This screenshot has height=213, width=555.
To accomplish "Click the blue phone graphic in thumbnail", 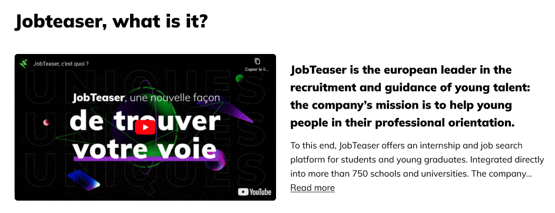I will pyautogui.click(x=84, y=180).
